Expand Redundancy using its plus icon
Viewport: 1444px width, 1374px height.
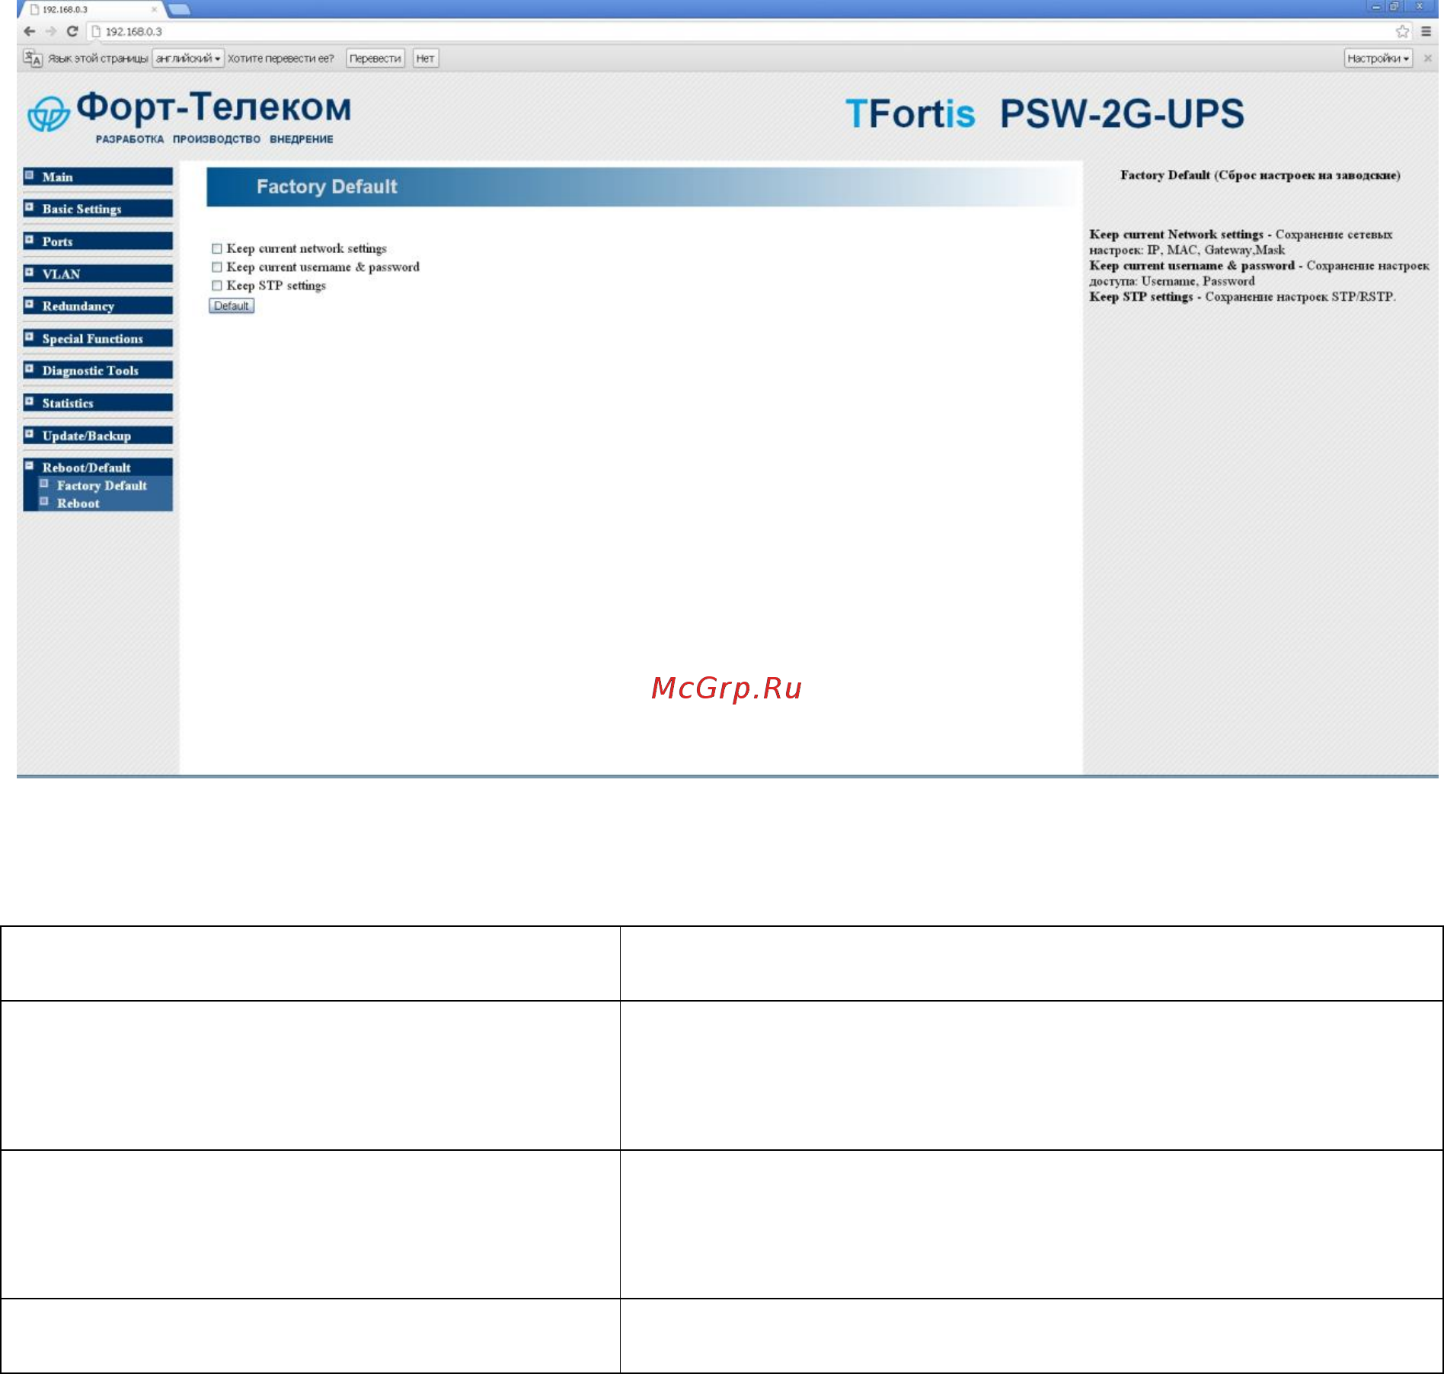[29, 304]
